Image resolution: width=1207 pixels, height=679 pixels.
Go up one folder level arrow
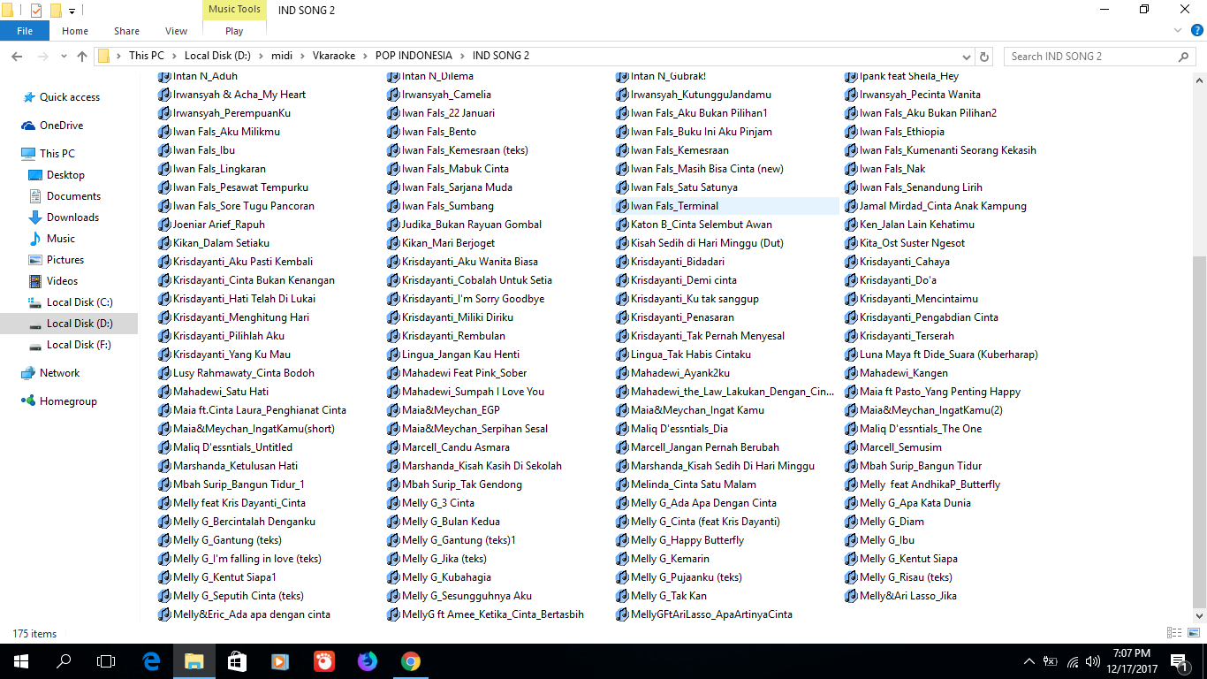[82, 56]
